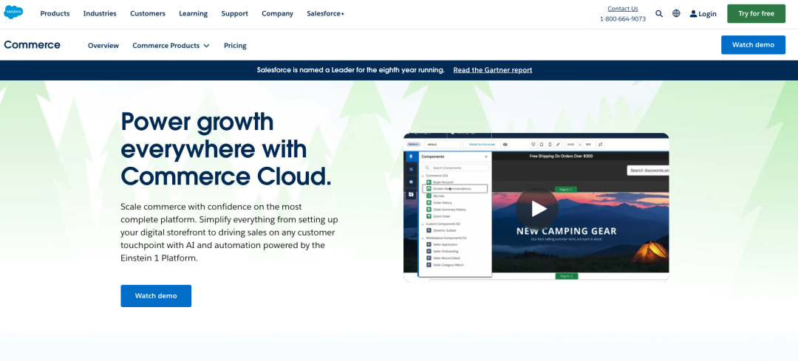Viewport: 798px width, 361px height.
Task: Switch to the Pricing tab
Action: pos(235,45)
